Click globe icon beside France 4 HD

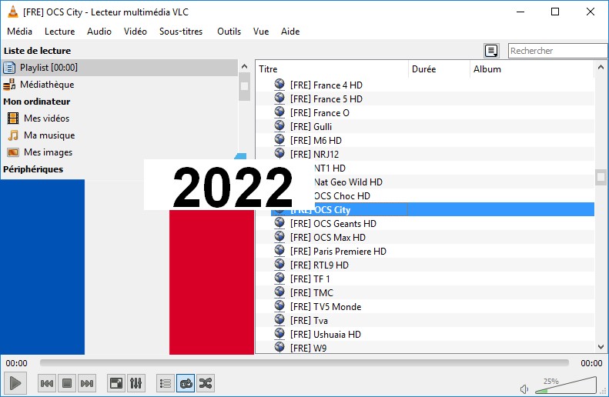279,84
